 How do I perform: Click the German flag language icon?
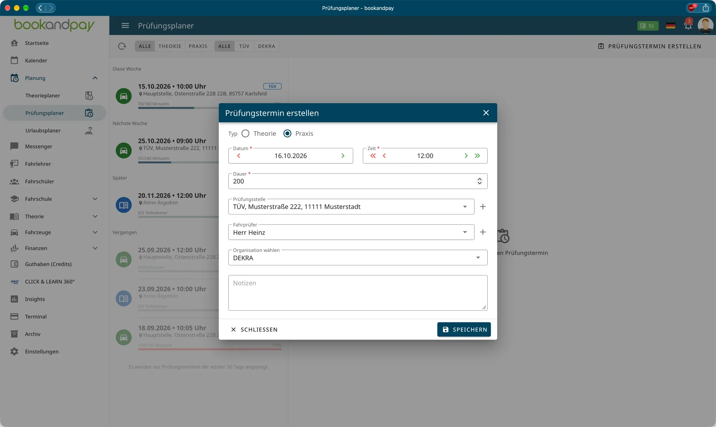[670, 26]
